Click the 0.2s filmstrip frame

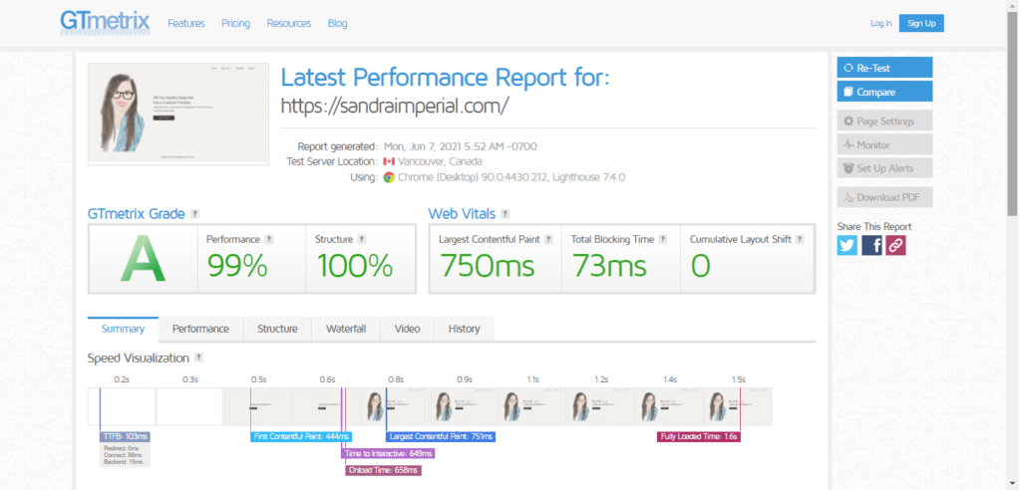pyautogui.click(x=121, y=406)
